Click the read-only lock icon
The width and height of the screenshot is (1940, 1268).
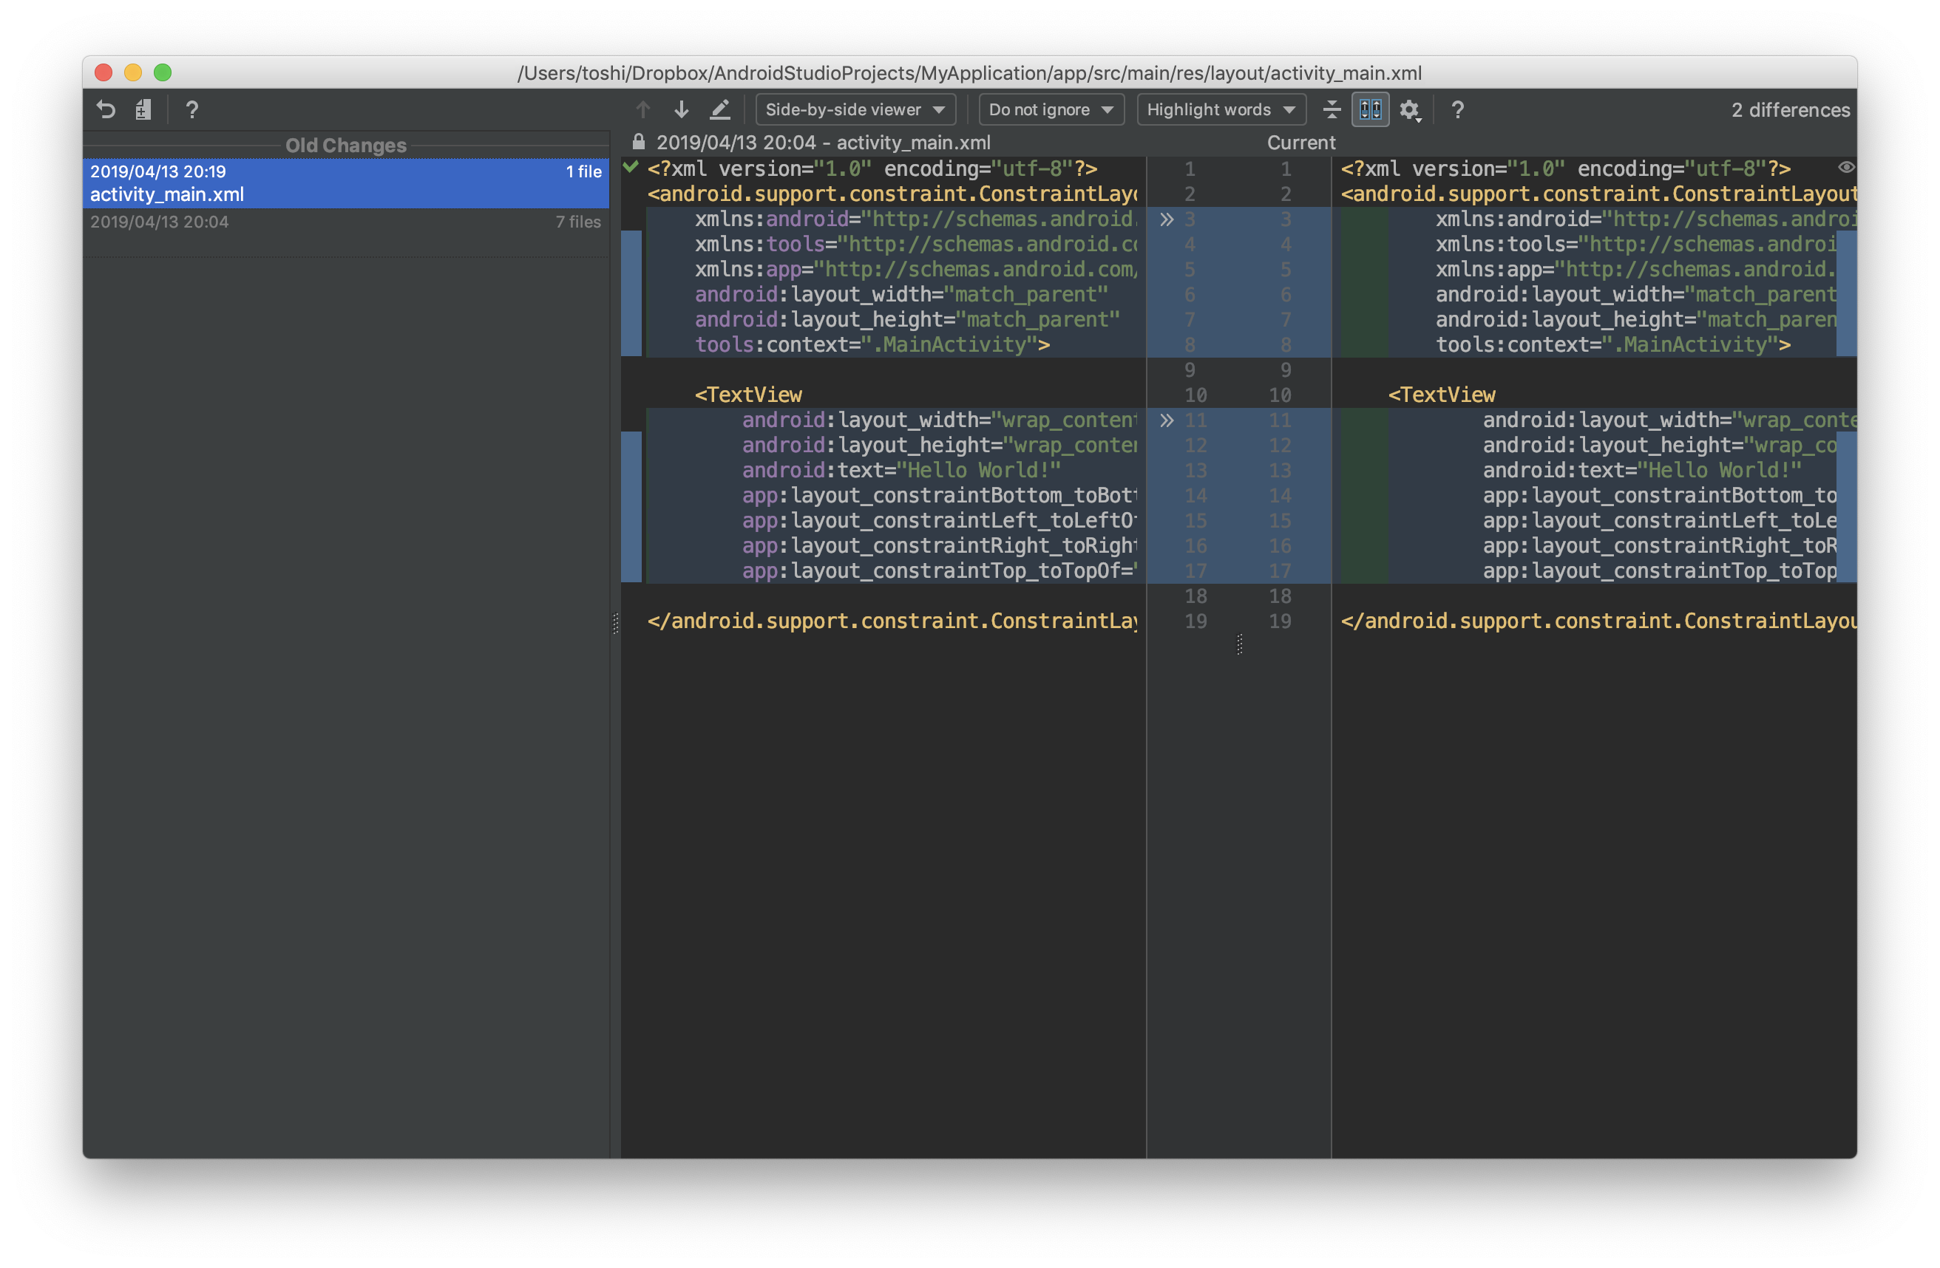click(639, 142)
